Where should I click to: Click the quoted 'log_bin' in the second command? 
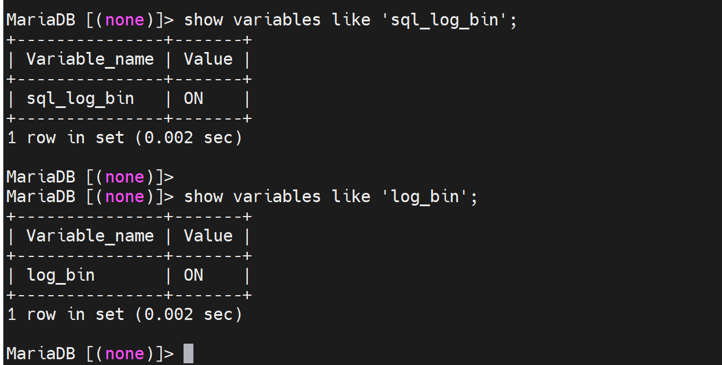[x=424, y=197]
